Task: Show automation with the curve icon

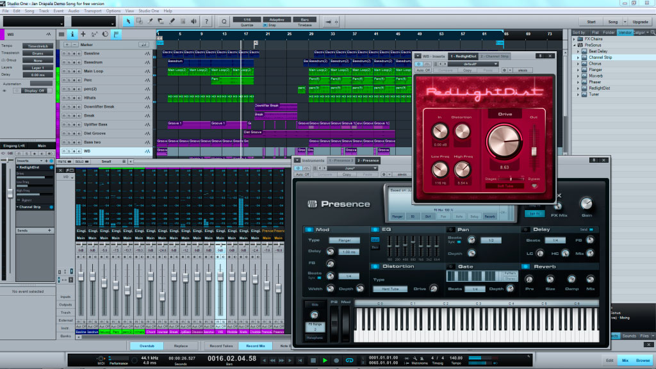Action: pos(94,35)
